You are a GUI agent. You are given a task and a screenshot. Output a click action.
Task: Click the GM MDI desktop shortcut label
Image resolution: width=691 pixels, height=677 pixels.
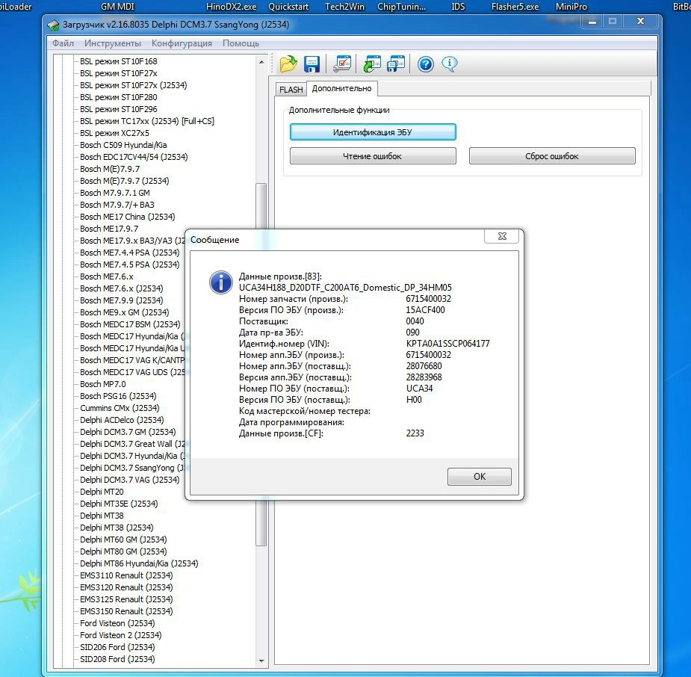(x=118, y=7)
